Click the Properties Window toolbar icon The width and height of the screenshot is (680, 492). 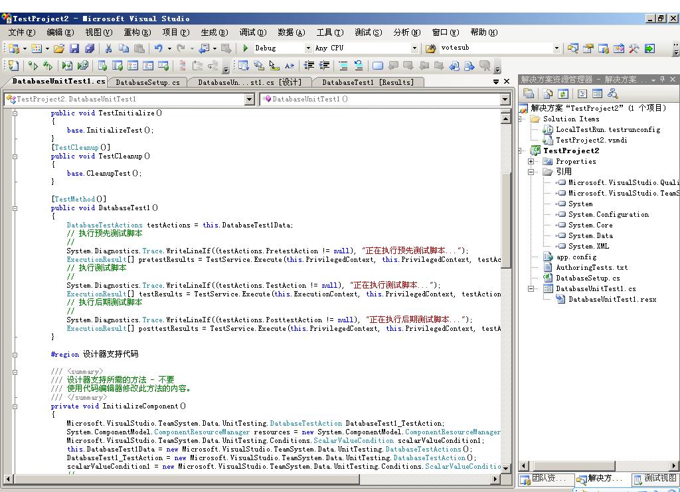click(x=588, y=48)
